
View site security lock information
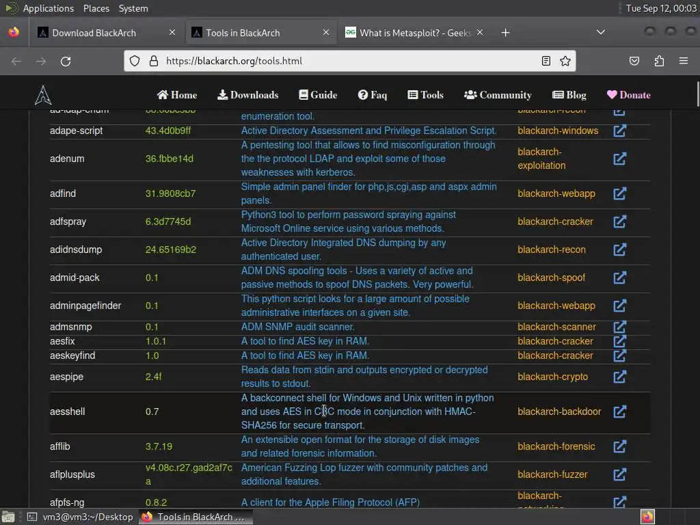(154, 61)
